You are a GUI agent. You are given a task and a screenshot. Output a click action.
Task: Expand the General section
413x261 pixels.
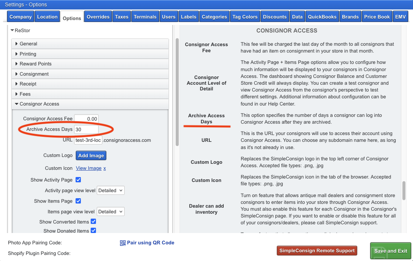click(x=17, y=44)
